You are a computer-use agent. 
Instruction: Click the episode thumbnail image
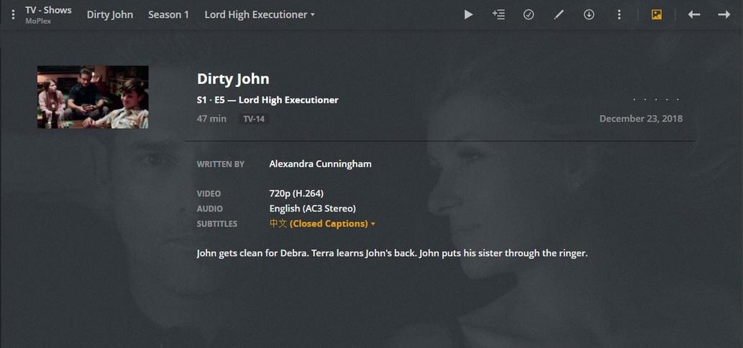tap(93, 97)
